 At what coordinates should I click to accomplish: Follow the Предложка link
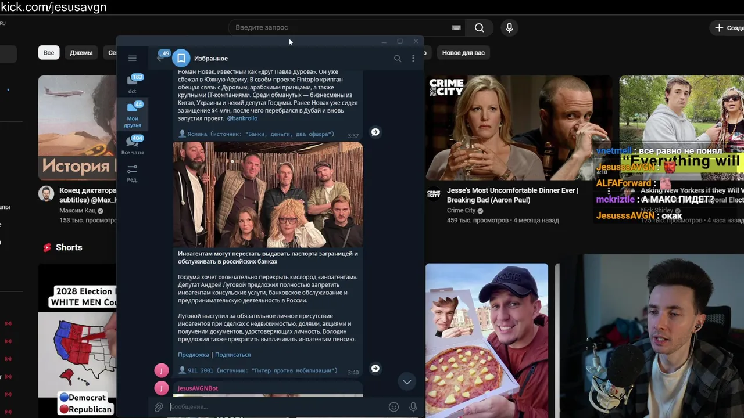click(x=194, y=355)
